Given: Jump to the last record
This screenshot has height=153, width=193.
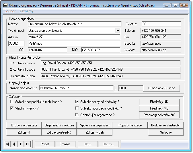Looking at the screenshot, I should (x=27, y=144).
